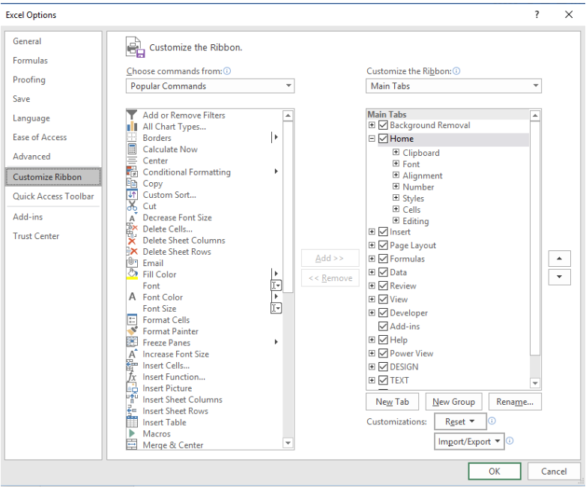Click the Insert Function fx icon
The image size is (586, 488).
coord(132,376)
